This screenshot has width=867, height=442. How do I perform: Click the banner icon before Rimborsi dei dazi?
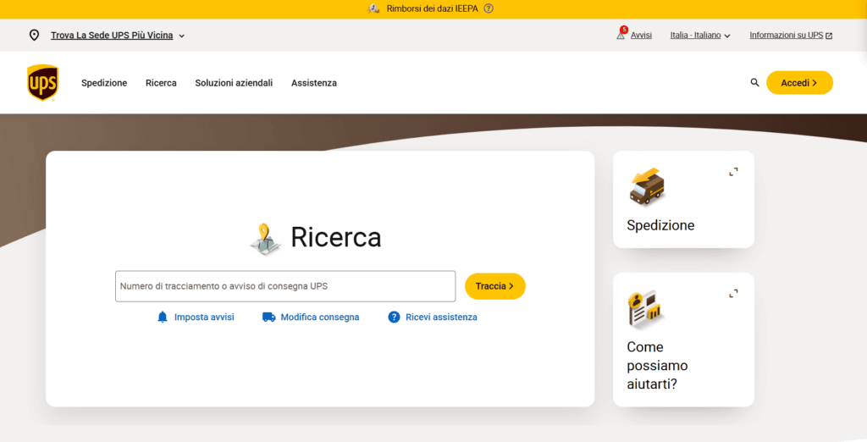click(373, 8)
